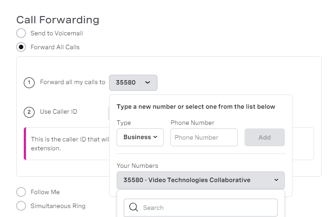Click the step 1 circle icon
336x217 pixels.
[29, 83]
